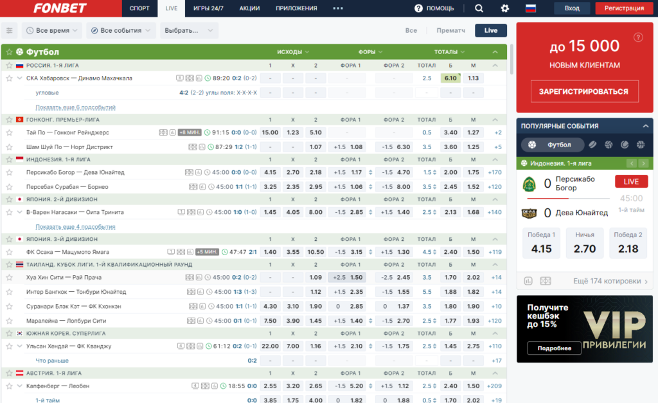Viewport: 658px width, 403px height.
Task: Favorite the Футбол section star
Action: point(9,52)
